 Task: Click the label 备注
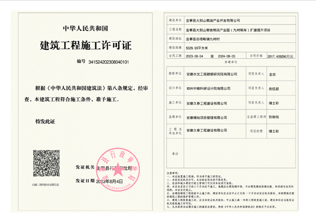coord(175,154)
